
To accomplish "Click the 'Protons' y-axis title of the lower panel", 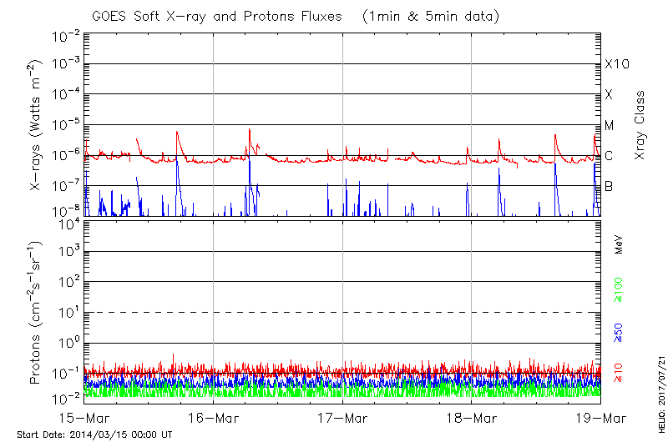I will click(x=37, y=313).
